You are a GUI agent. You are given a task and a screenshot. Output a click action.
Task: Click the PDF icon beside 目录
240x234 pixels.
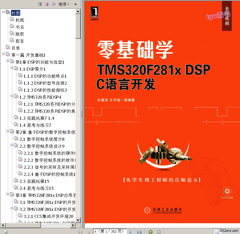(x=8, y=47)
